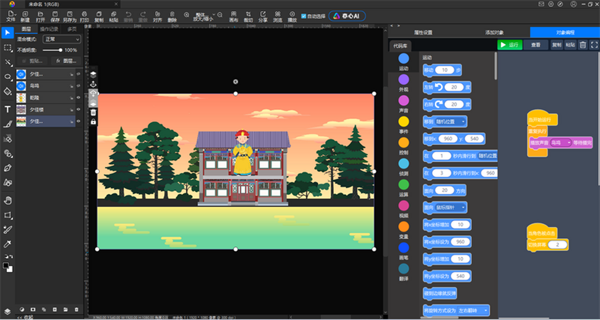Click the trash icon in object programming panel

coord(583,45)
